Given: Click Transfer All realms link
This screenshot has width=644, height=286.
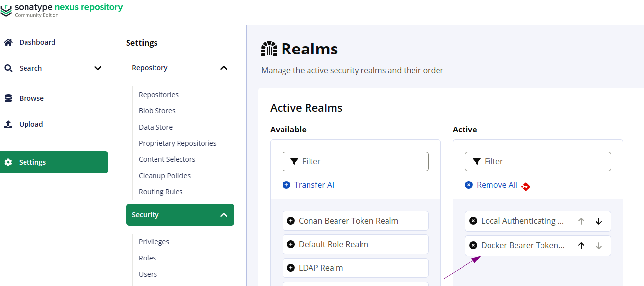Looking at the screenshot, I should pyautogui.click(x=314, y=185).
